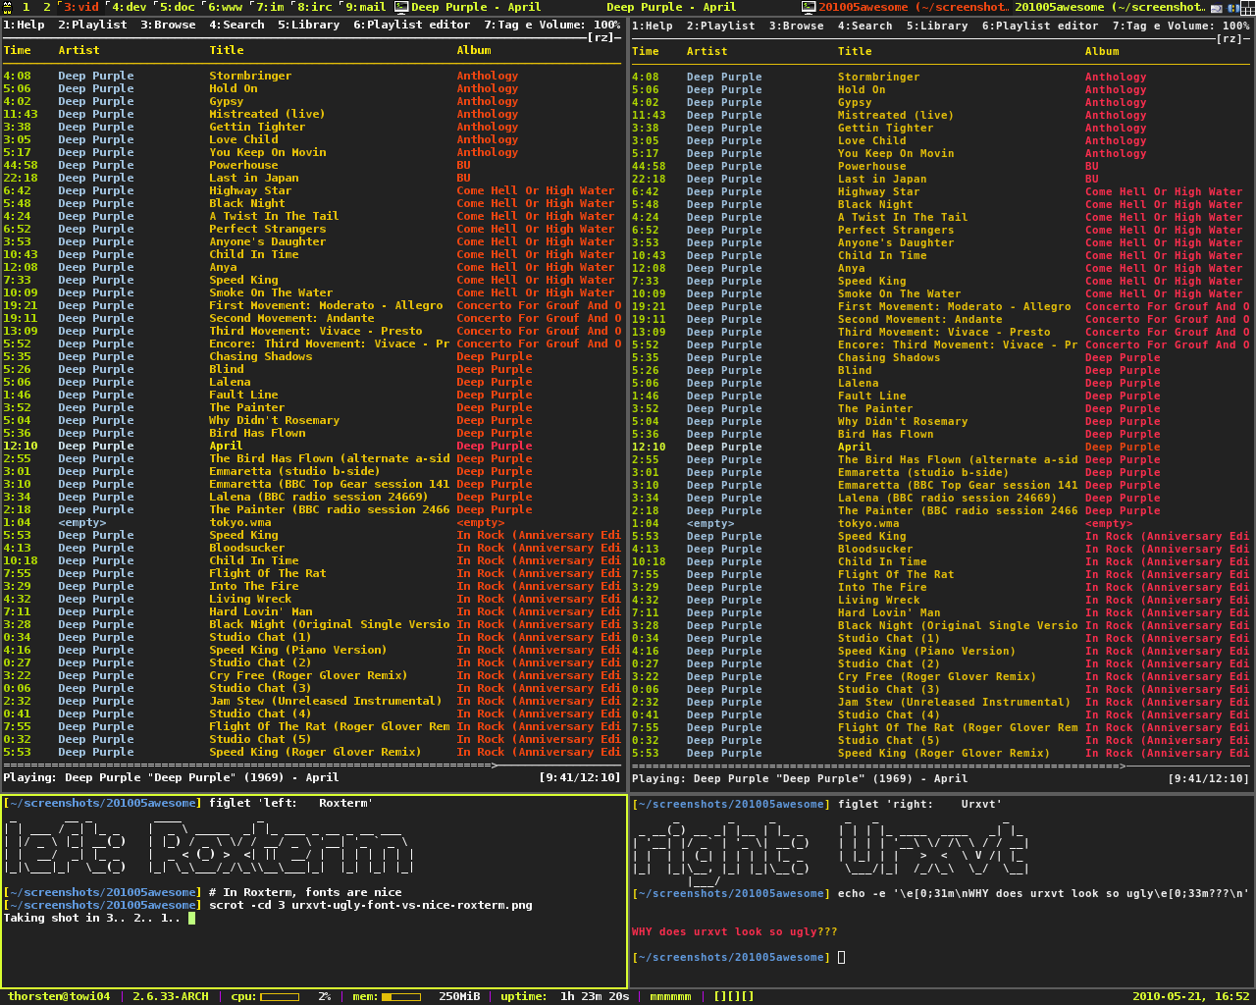Viewport: 1256px width, 1005px height.
Task: Switch to the 6:www tag
Action: pyautogui.click(x=225, y=7)
